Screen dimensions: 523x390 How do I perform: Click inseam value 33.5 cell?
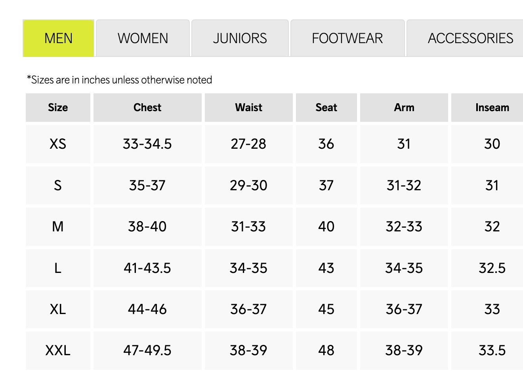pyautogui.click(x=492, y=350)
